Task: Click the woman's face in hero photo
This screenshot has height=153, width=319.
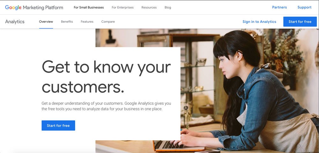Action: point(228,66)
